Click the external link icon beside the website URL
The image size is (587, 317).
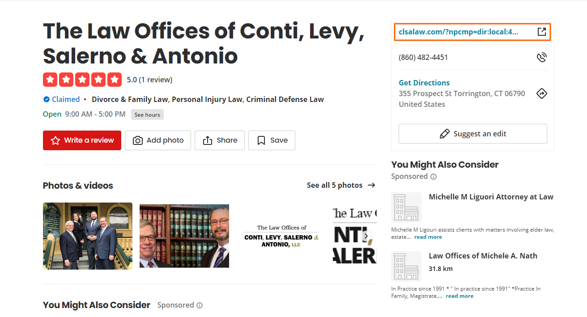click(542, 31)
